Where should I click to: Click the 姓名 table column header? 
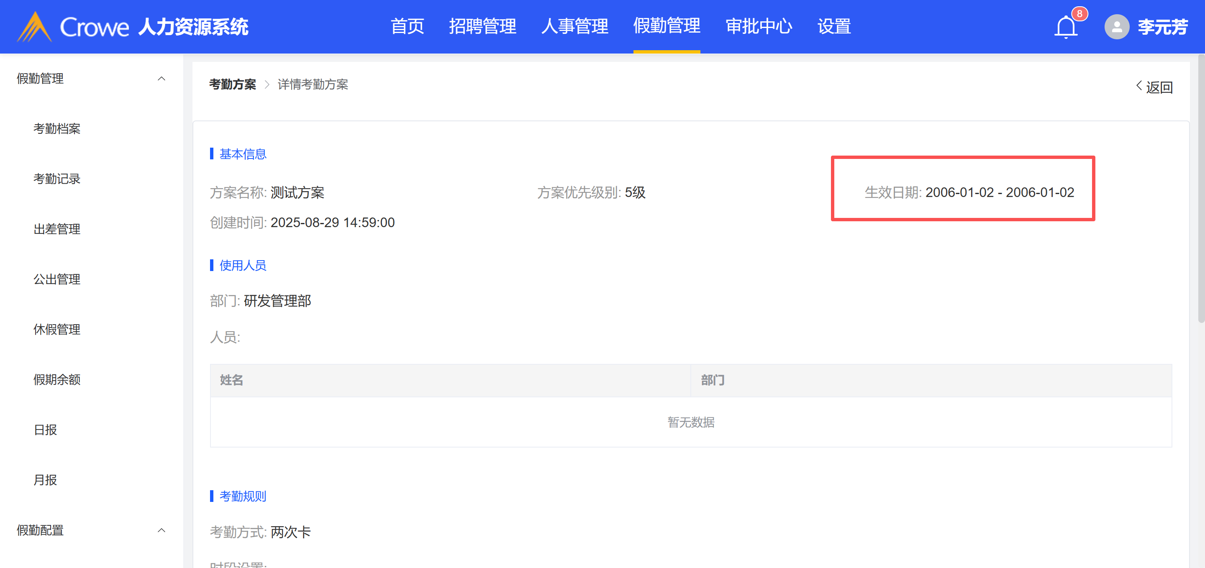[x=231, y=380]
